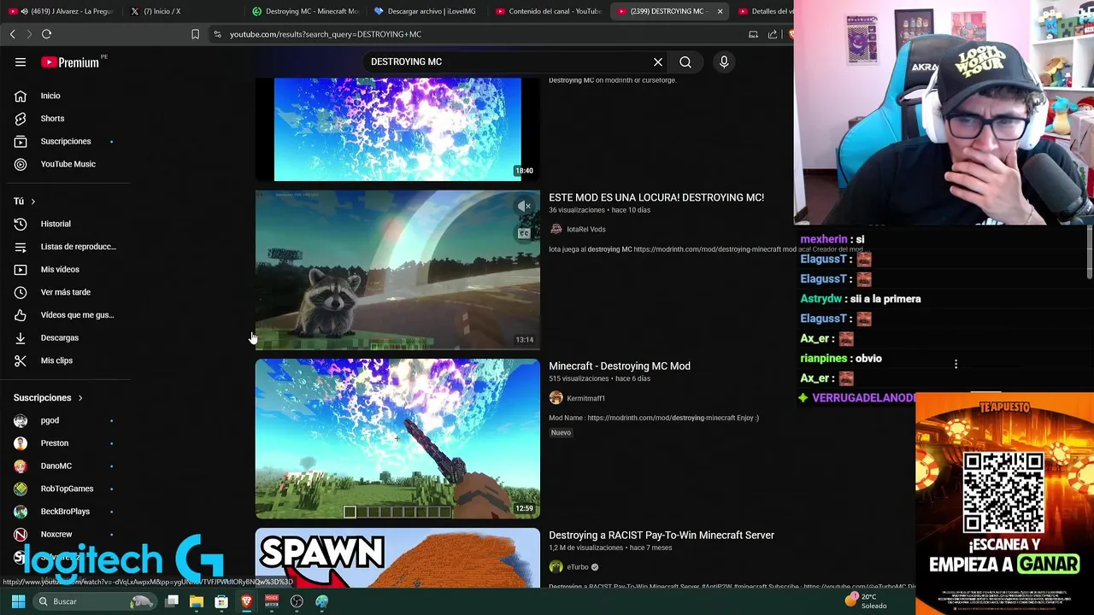
Task: Toggle mute on the raccoon video preview
Action: tap(524, 206)
